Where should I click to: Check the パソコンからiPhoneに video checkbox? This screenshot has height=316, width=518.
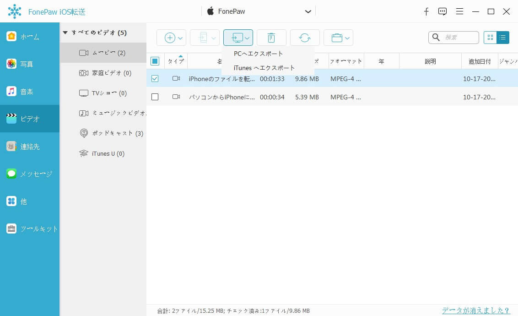(155, 97)
